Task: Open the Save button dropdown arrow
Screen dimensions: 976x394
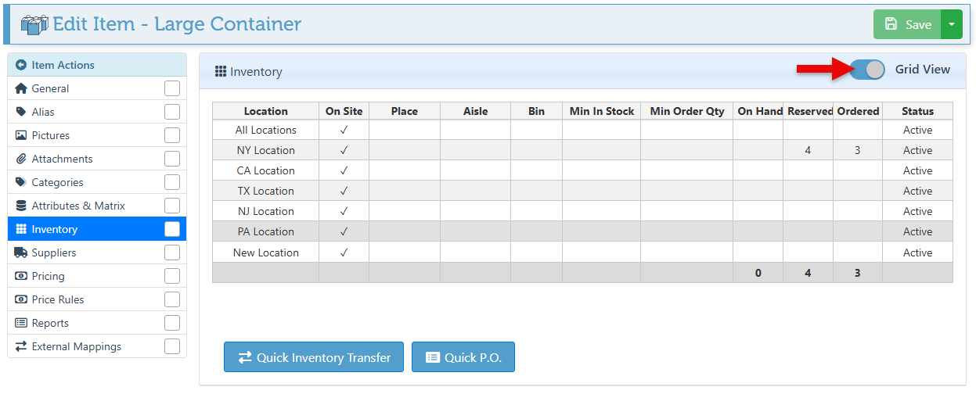Action: (x=951, y=24)
